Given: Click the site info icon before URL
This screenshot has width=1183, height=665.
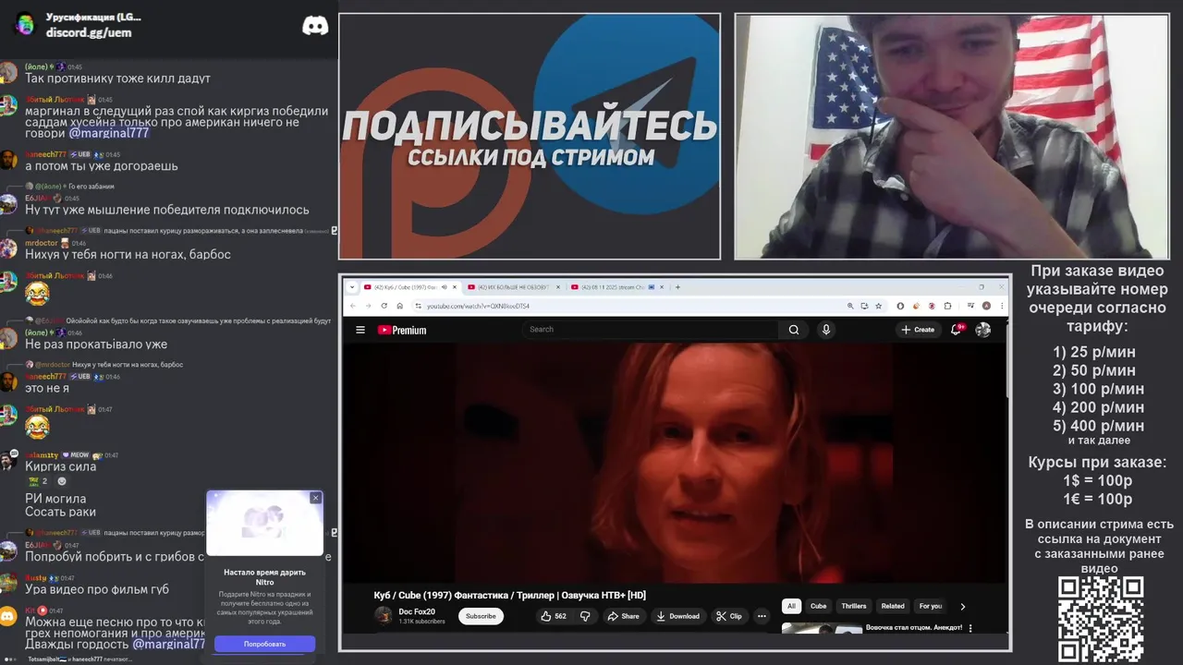Looking at the screenshot, I should coord(418,306).
